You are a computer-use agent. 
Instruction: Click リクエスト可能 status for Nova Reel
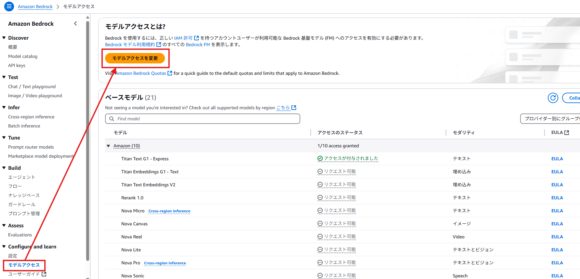coord(340,236)
